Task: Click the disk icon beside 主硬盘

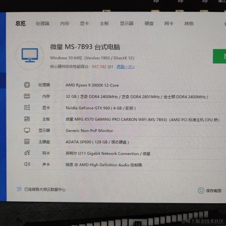Action: tap(27, 142)
